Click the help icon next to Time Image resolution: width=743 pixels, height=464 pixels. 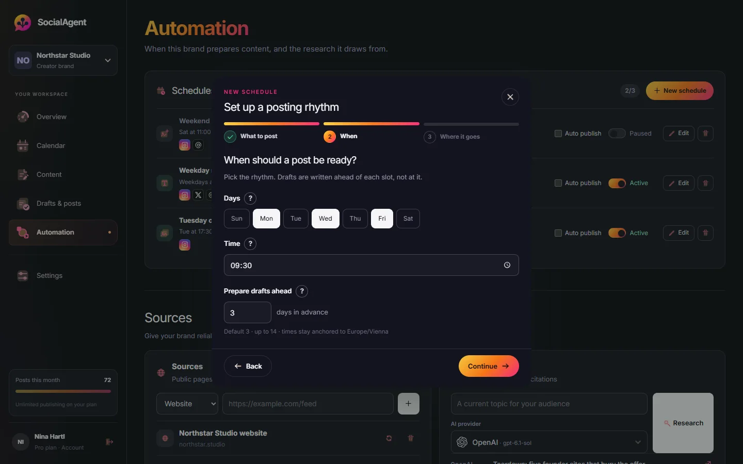coord(250,244)
